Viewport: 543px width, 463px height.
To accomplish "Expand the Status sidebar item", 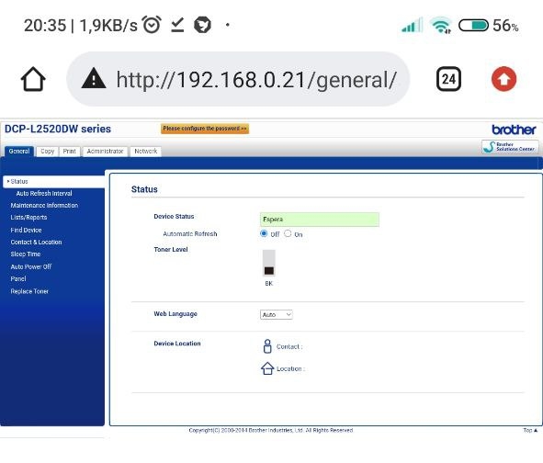I will [x=53, y=182].
